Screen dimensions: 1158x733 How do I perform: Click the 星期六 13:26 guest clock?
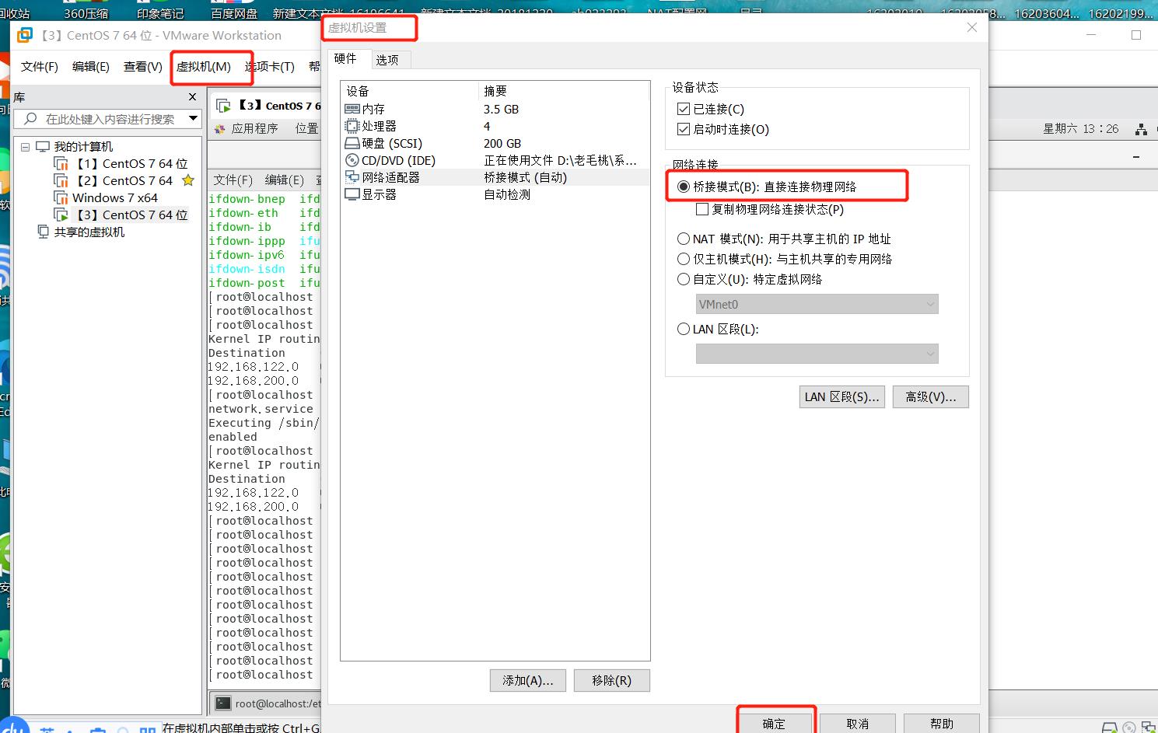point(1081,129)
